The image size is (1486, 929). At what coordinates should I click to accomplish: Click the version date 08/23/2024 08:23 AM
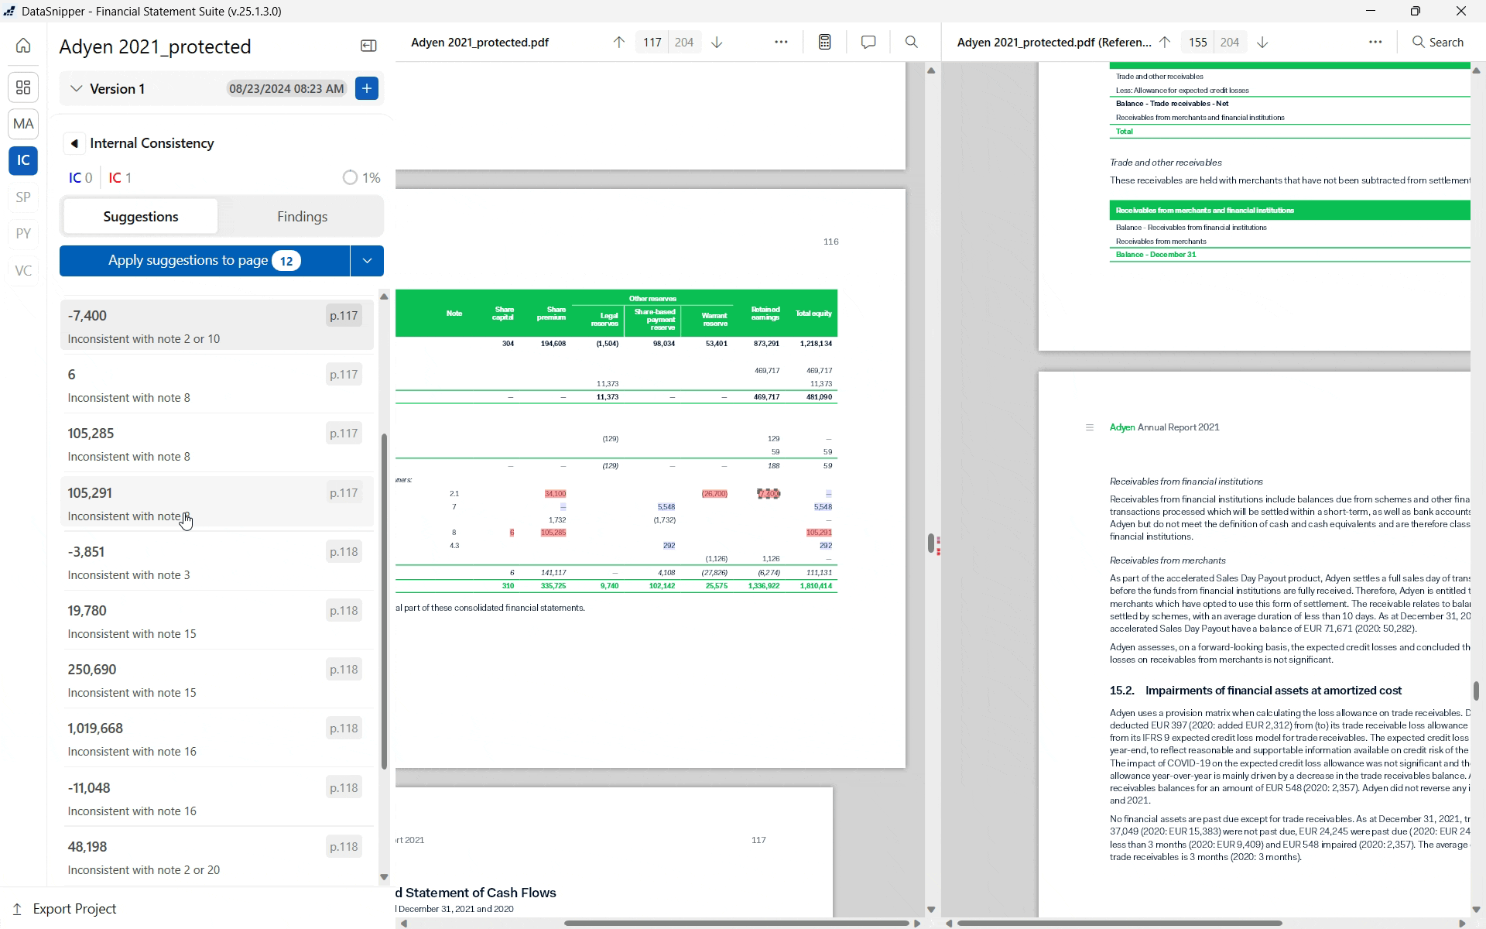pos(286,89)
